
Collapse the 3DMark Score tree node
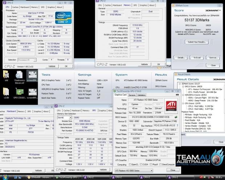(180, 84)
